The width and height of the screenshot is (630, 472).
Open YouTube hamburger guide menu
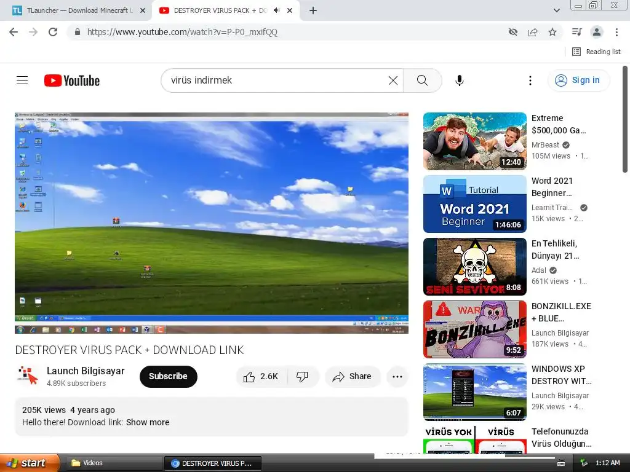click(22, 81)
